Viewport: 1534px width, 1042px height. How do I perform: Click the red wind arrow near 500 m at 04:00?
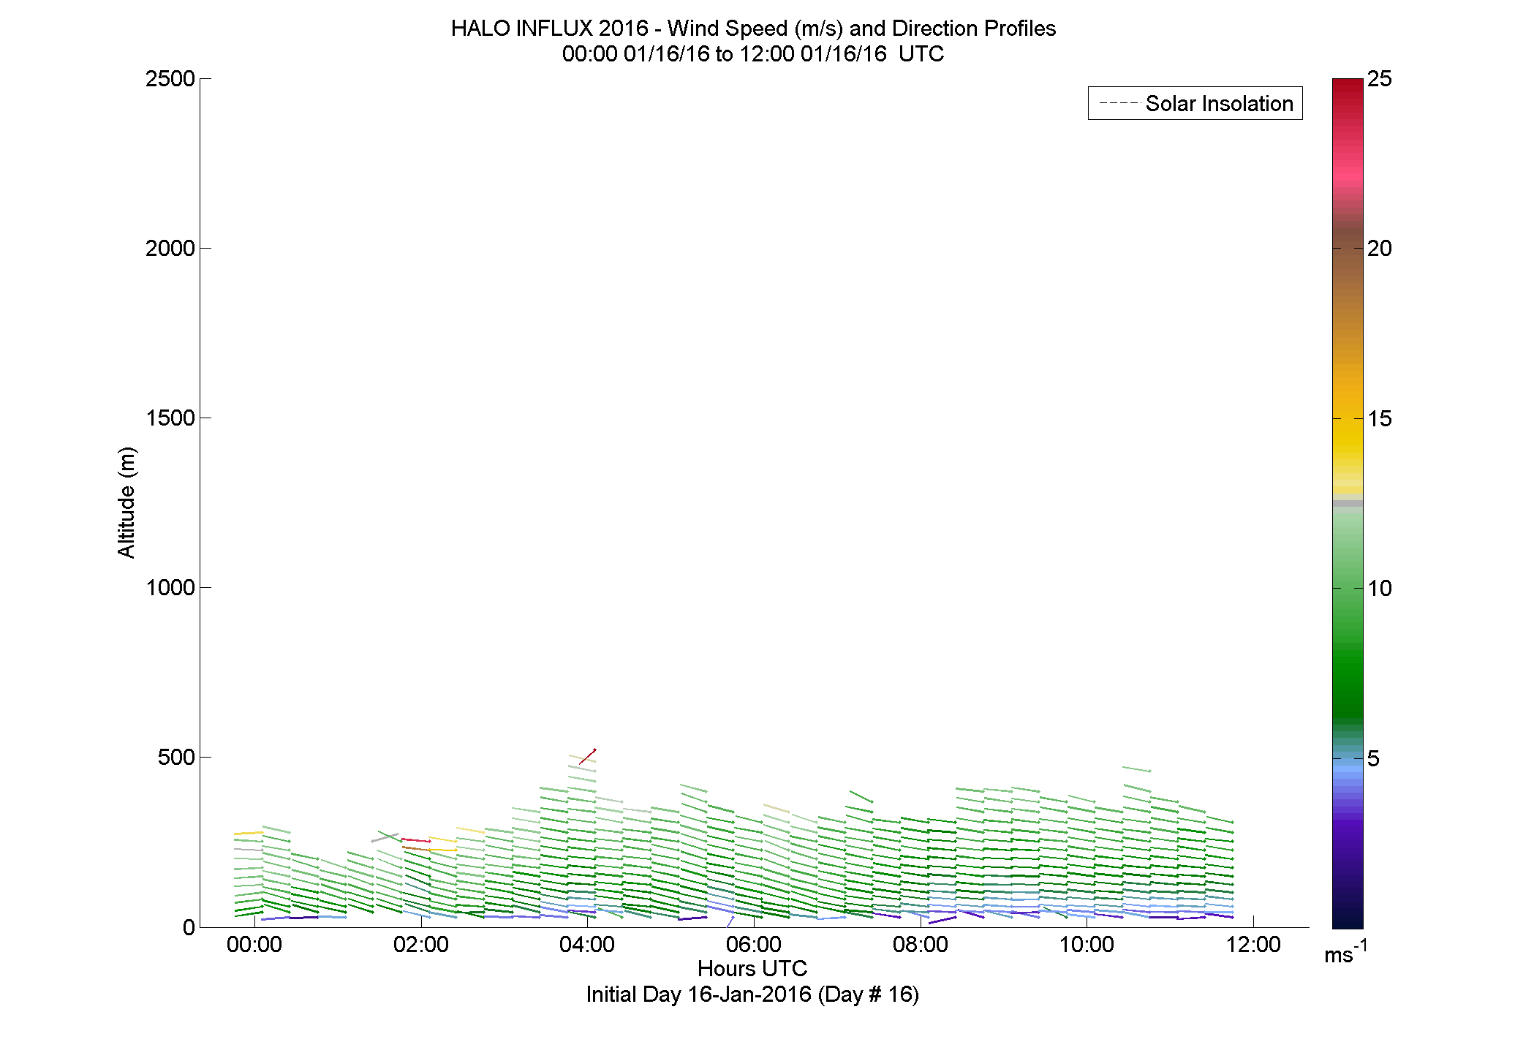click(x=588, y=757)
